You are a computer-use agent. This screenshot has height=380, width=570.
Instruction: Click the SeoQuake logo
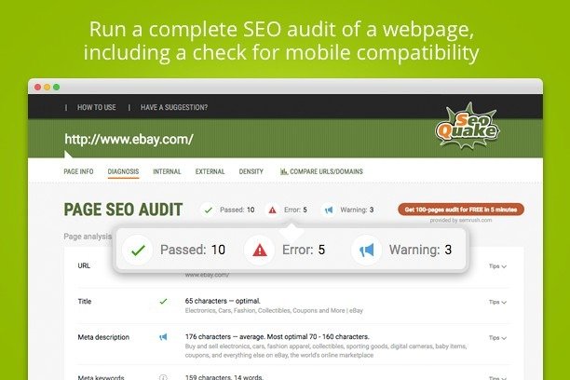pyautogui.click(x=468, y=126)
